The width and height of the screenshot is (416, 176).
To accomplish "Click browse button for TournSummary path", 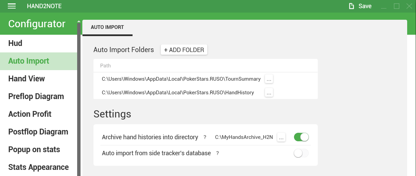I will pos(269,79).
